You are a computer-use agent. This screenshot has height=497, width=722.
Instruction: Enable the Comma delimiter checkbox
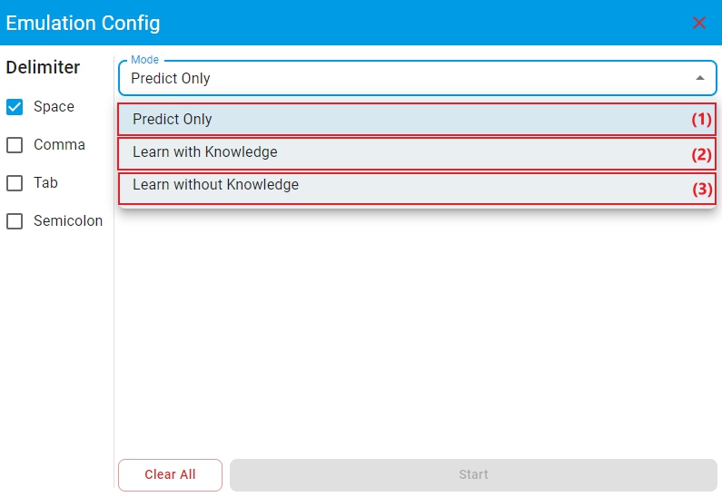pos(15,145)
